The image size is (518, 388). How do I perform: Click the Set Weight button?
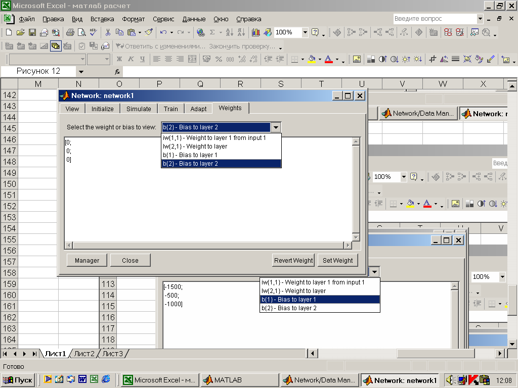(x=337, y=260)
